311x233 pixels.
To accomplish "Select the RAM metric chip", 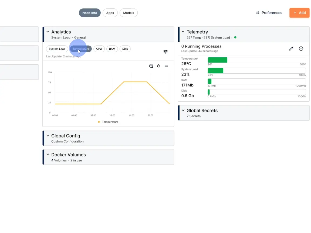I will pyautogui.click(x=112, y=49).
